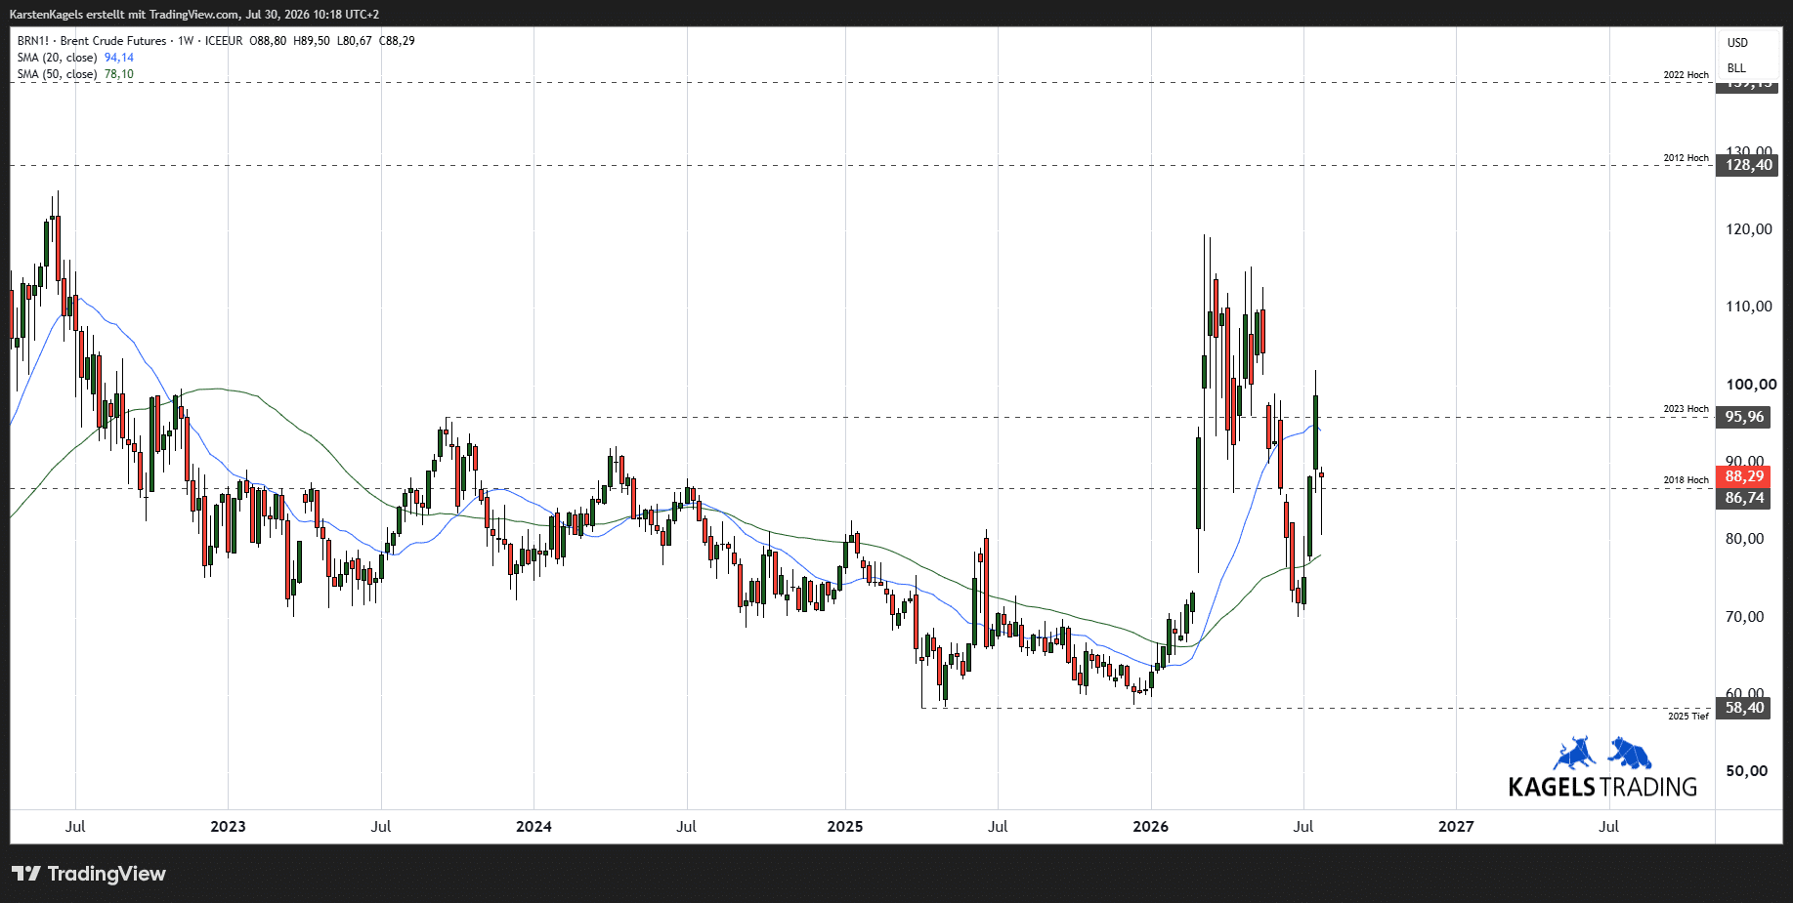Click the SMA (50, close) indicator legend

tap(57, 74)
